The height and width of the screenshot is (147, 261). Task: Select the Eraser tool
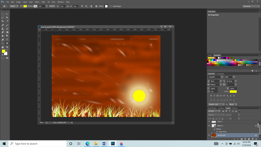pos(3,32)
